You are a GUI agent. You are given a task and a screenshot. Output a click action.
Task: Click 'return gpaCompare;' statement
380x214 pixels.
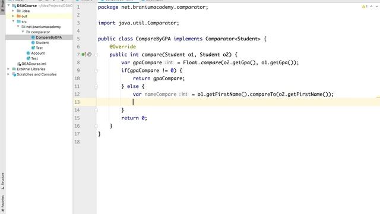(x=159, y=78)
